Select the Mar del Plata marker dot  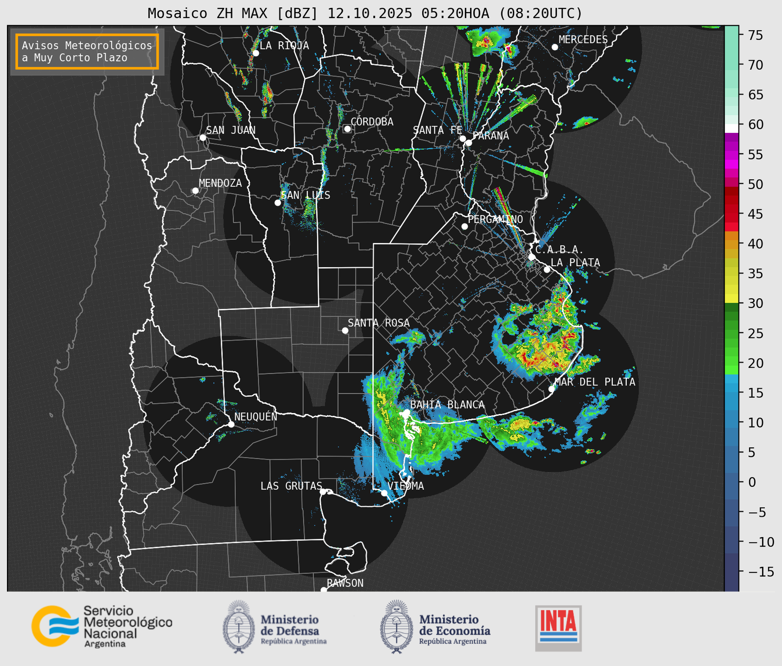[x=552, y=389]
